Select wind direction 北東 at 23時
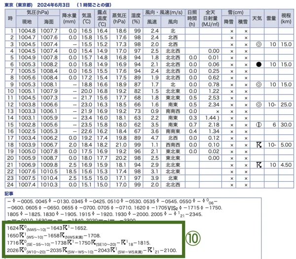Viewport: 296px width, 259px height. tap(173, 178)
